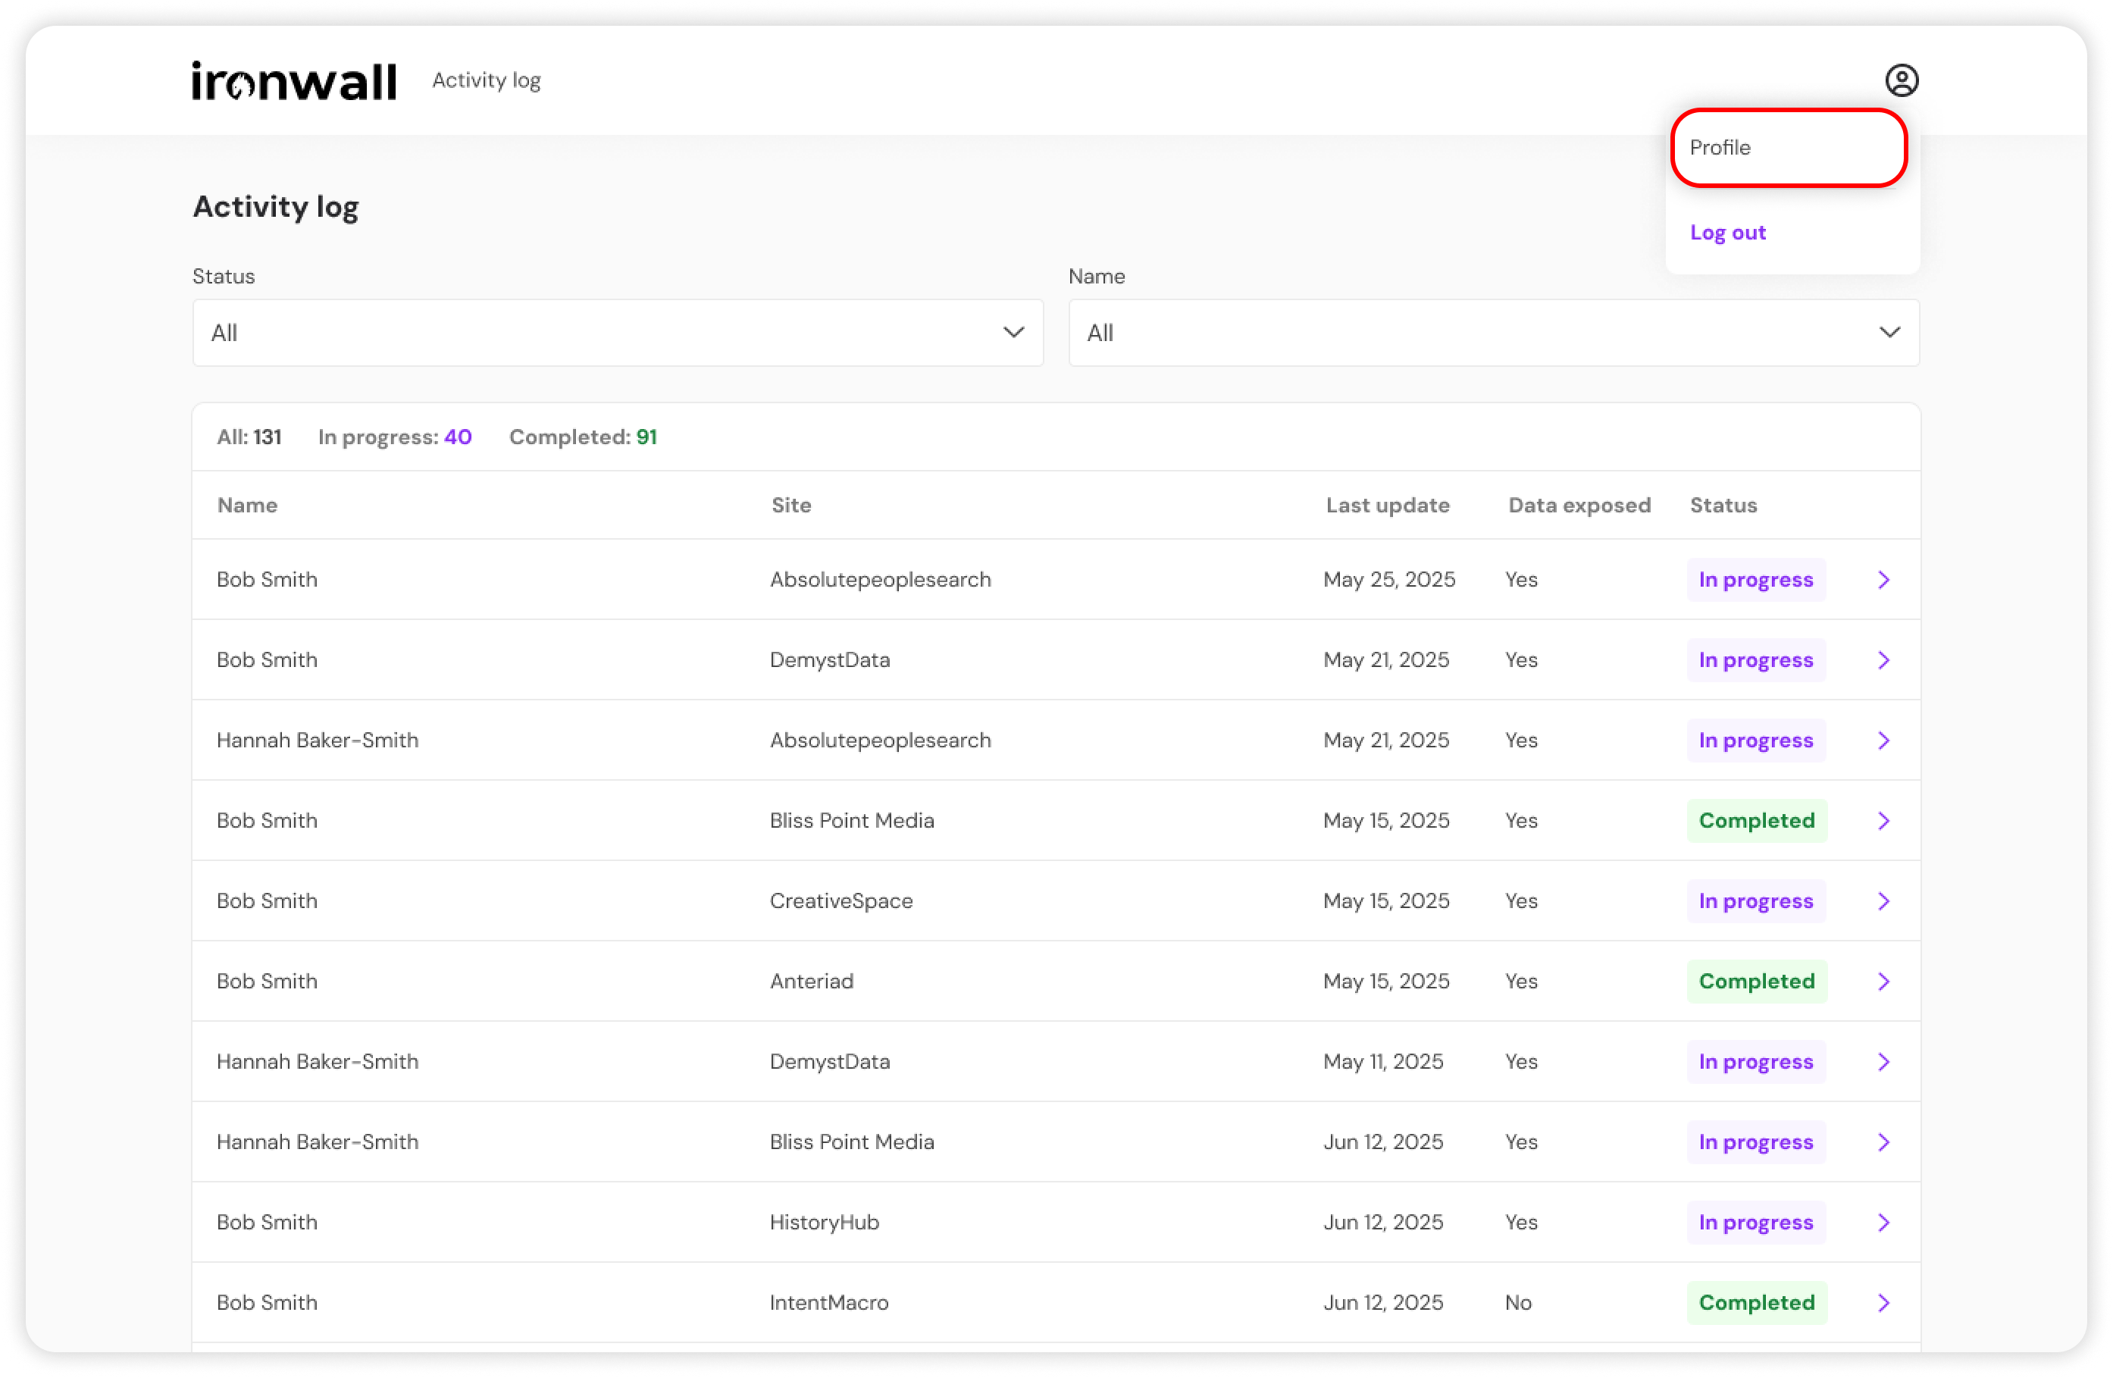Open CreativeSpace row arrow
The height and width of the screenshot is (1378, 2113).
pos(1884,901)
